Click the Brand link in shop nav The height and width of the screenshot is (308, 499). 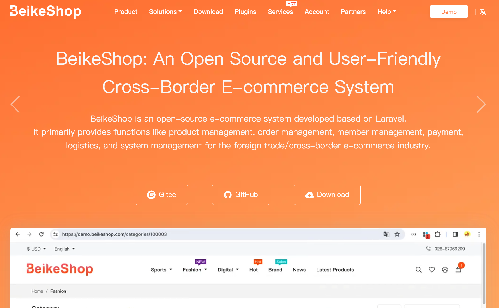(275, 270)
